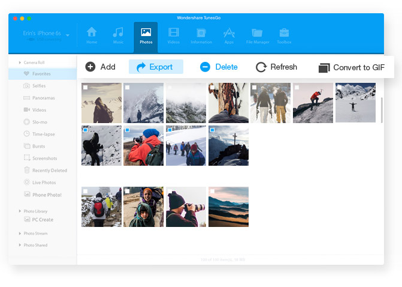The width and height of the screenshot is (402, 287).
Task: Expand the Photo Stream tree arrow
Action: 20,234
